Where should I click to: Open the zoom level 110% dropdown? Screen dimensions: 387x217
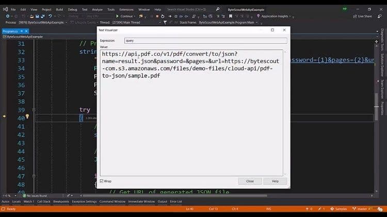(7, 195)
